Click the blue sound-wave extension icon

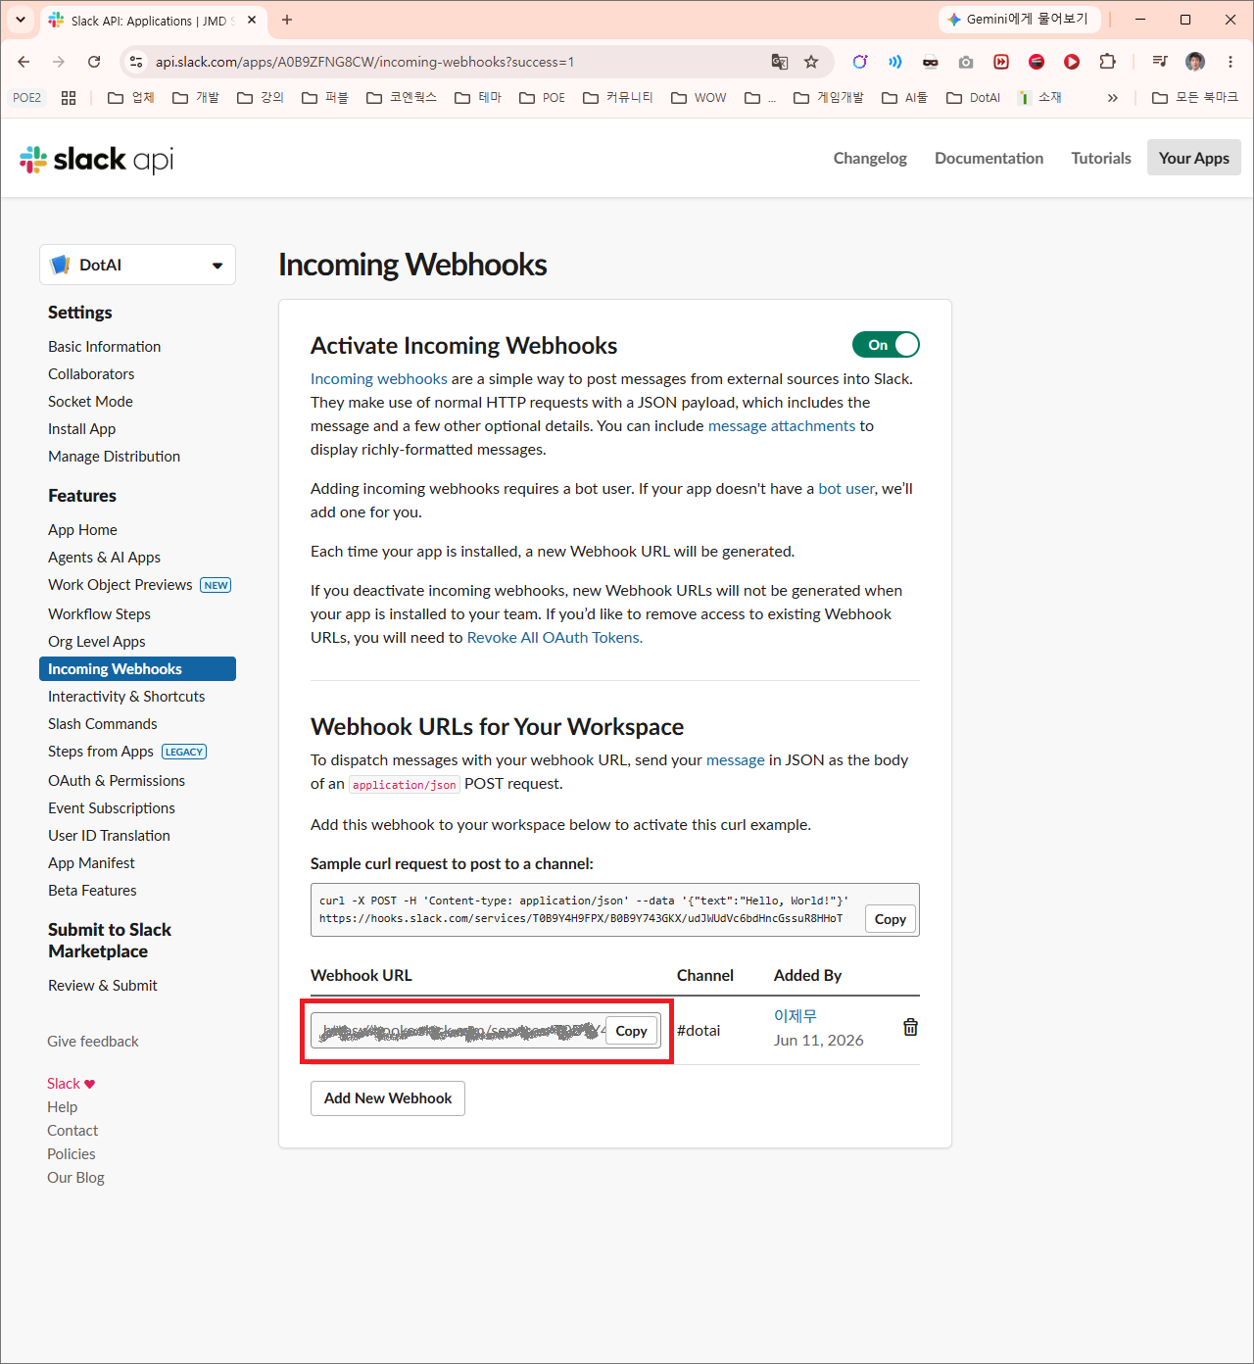click(895, 62)
